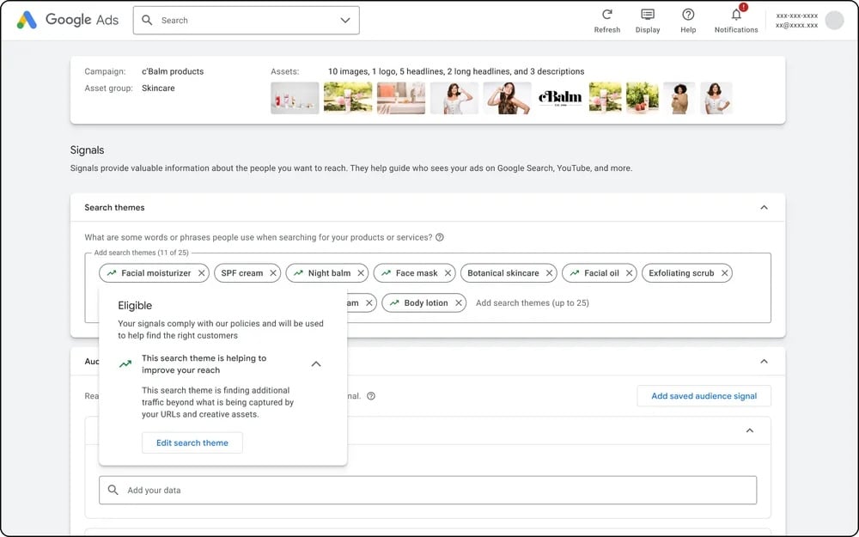This screenshot has height=537, width=859.
Task: Open the top Search dropdown arrow
Action: point(345,21)
